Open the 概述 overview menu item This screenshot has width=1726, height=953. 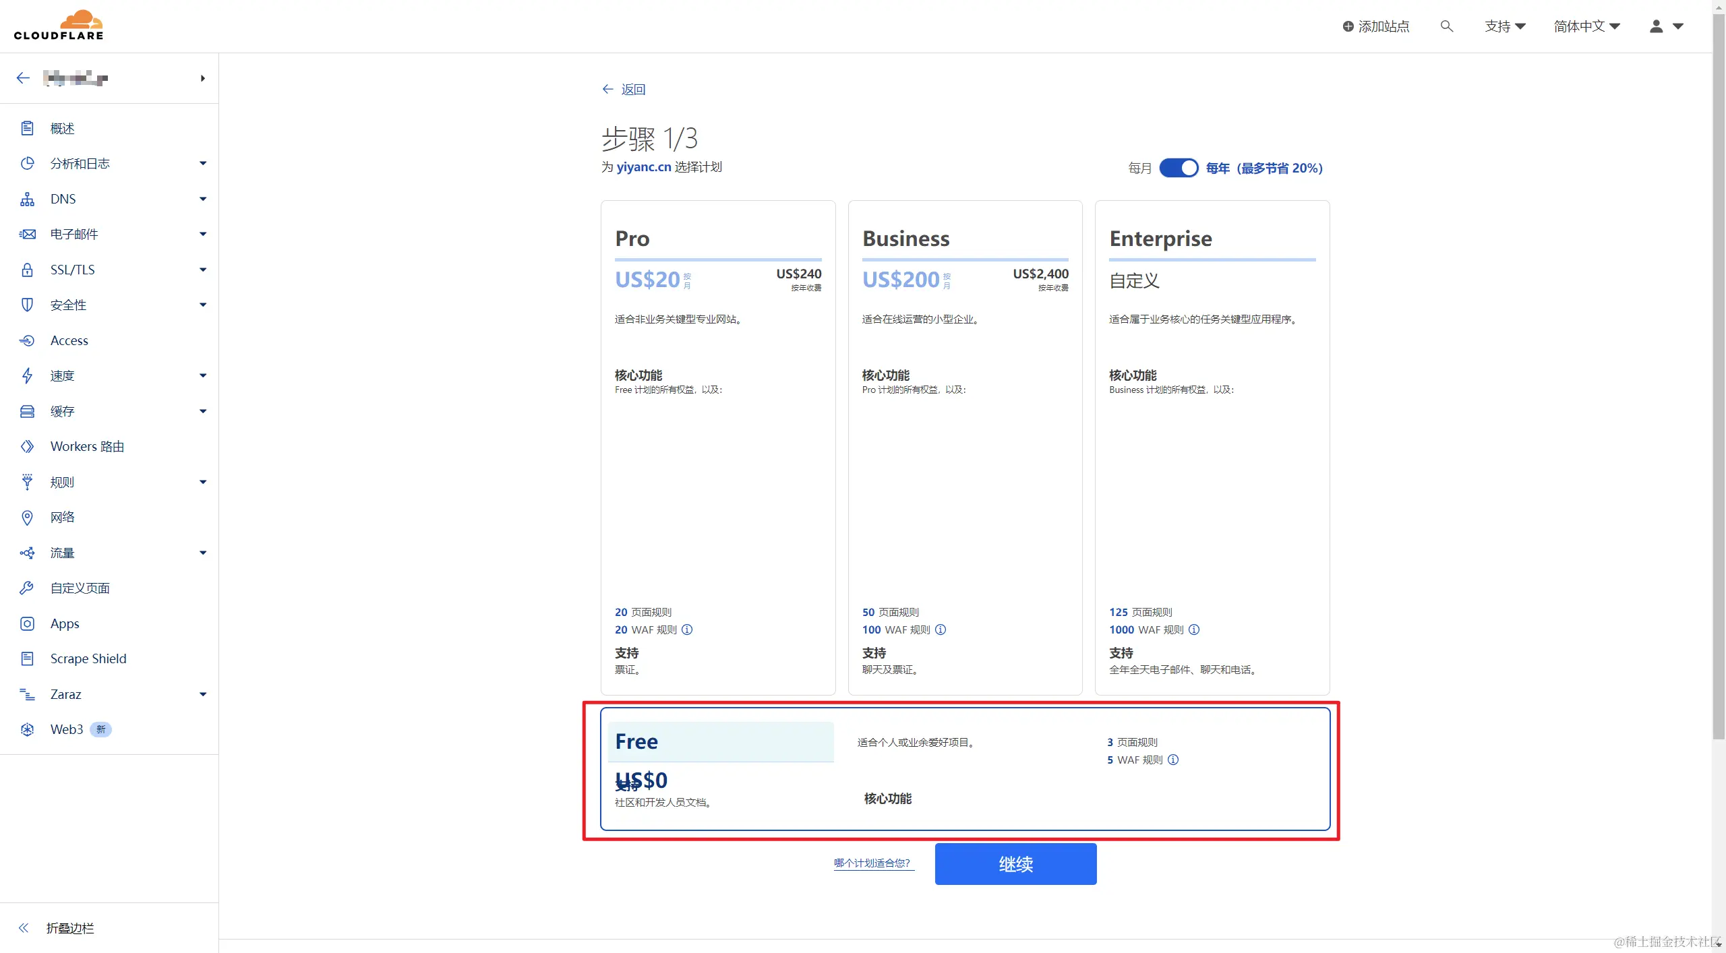point(62,128)
